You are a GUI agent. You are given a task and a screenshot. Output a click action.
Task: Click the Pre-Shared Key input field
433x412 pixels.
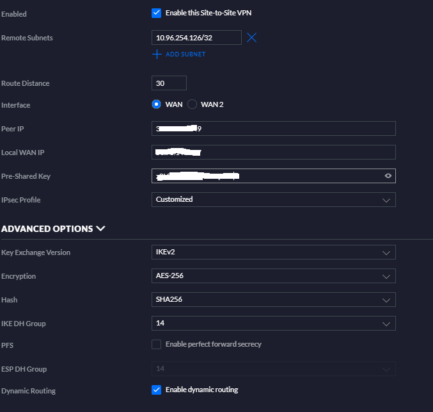[x=265, y=176]
